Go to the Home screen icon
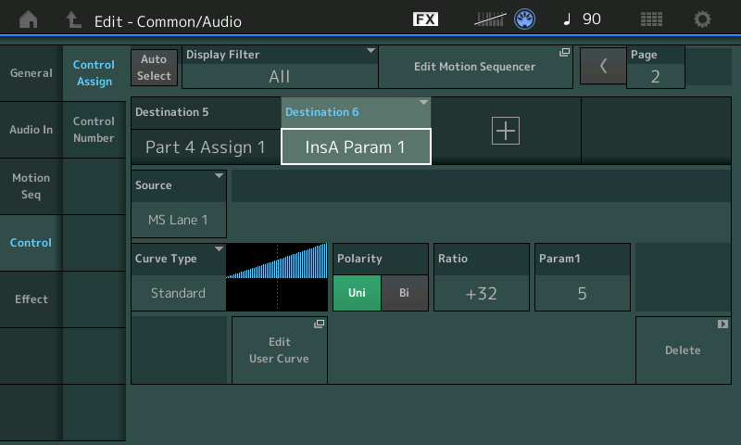The height and width of the screenshot is (445, 741). pyautogui.click(x=29, y=19)
